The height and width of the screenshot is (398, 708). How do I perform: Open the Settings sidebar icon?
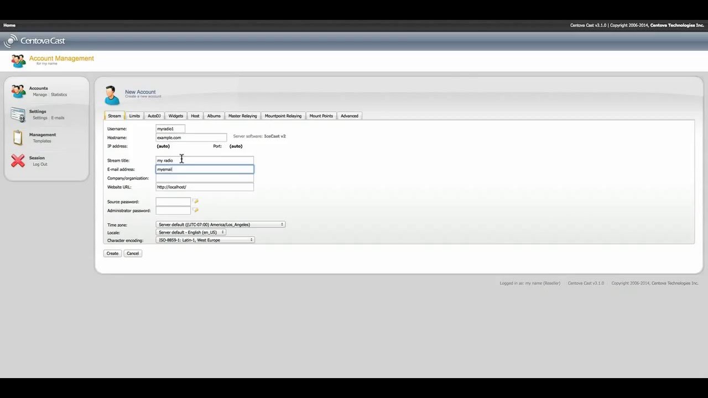18,114
